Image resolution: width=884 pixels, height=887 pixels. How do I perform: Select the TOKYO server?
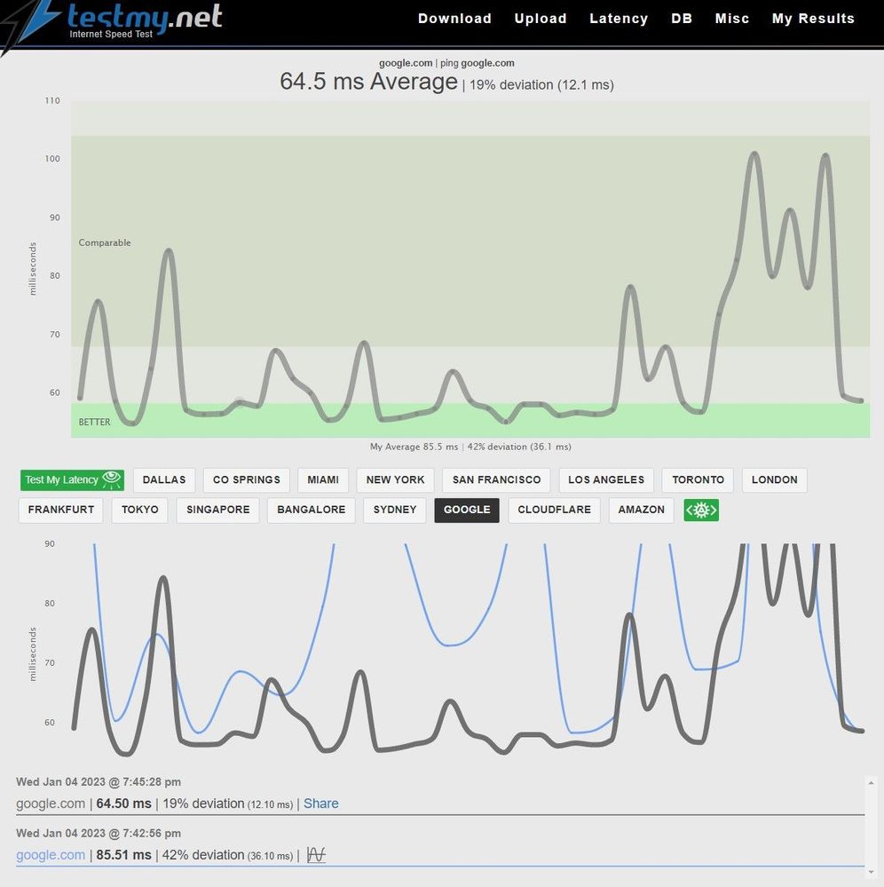tap(139, 510)
